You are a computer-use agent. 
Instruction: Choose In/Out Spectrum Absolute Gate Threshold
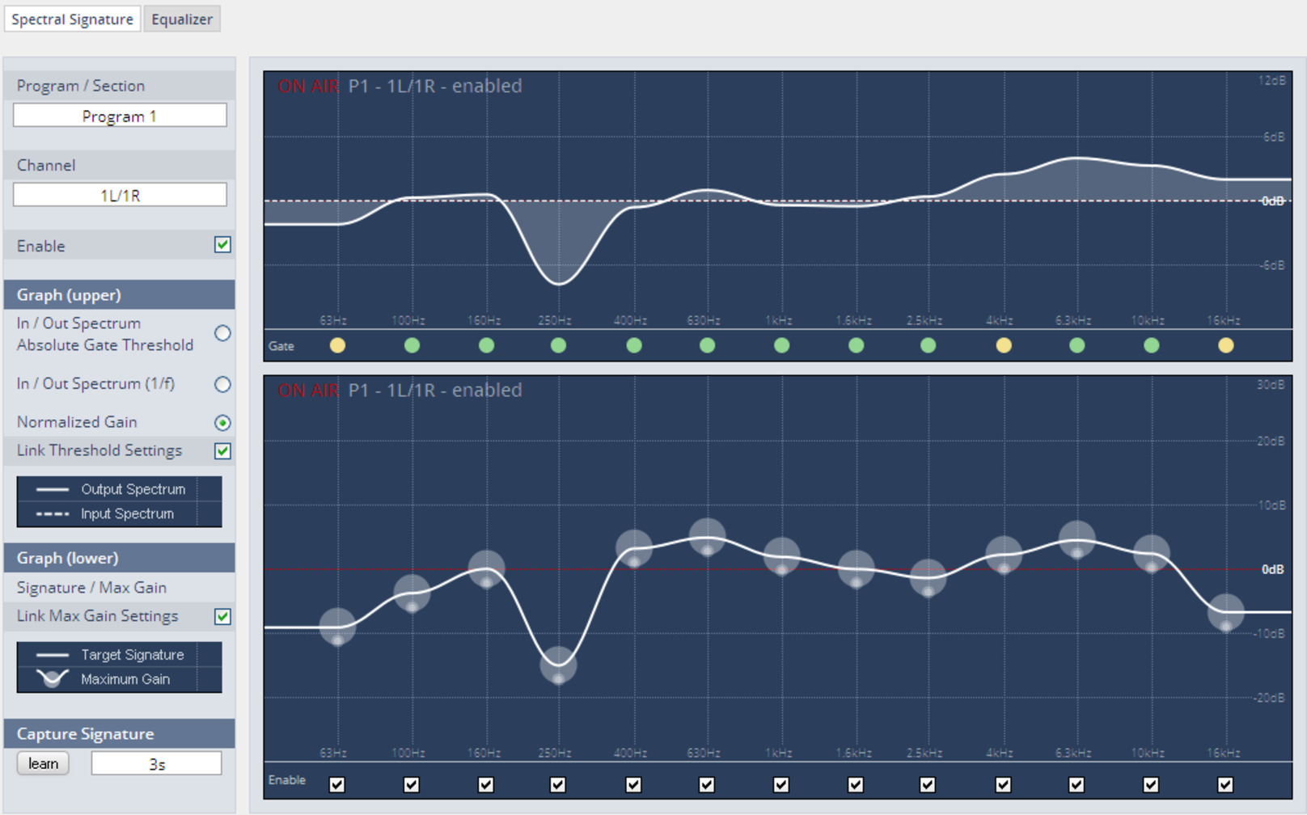pyautogui.click(x=222, y=334)
